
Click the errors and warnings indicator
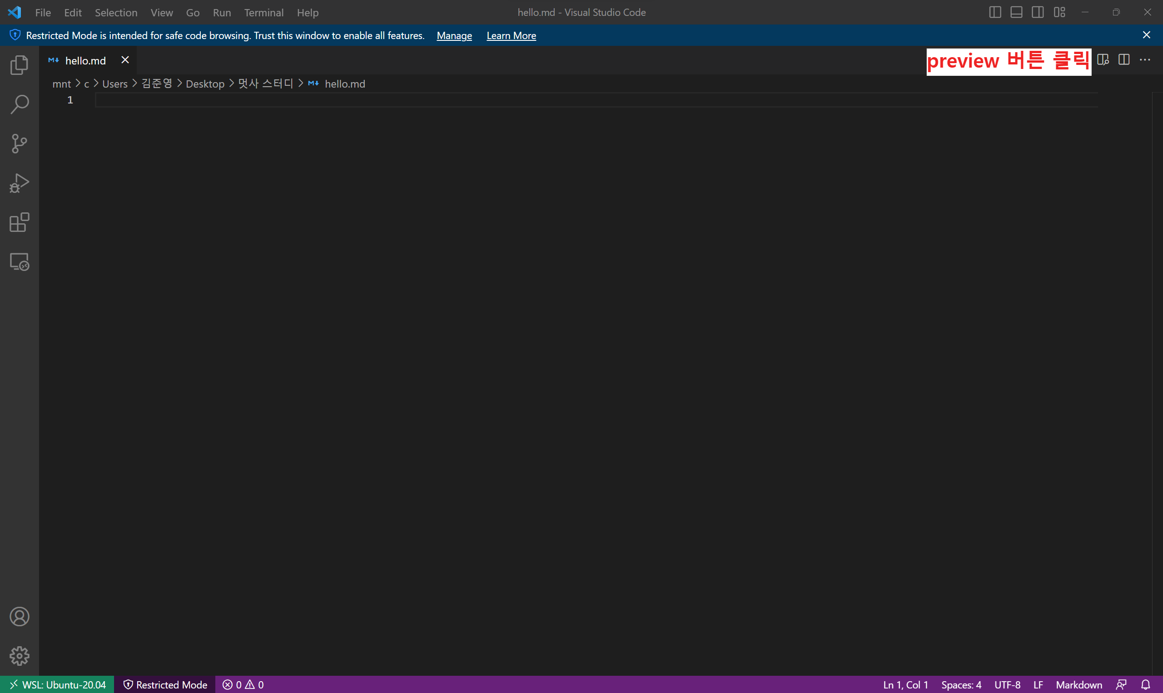click(243, 684)
